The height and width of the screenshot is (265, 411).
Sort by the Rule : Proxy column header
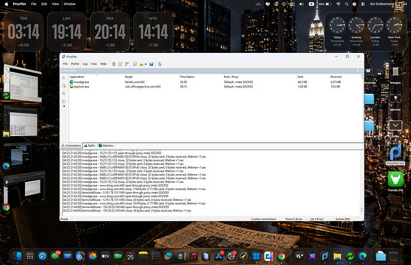[231, 77]
